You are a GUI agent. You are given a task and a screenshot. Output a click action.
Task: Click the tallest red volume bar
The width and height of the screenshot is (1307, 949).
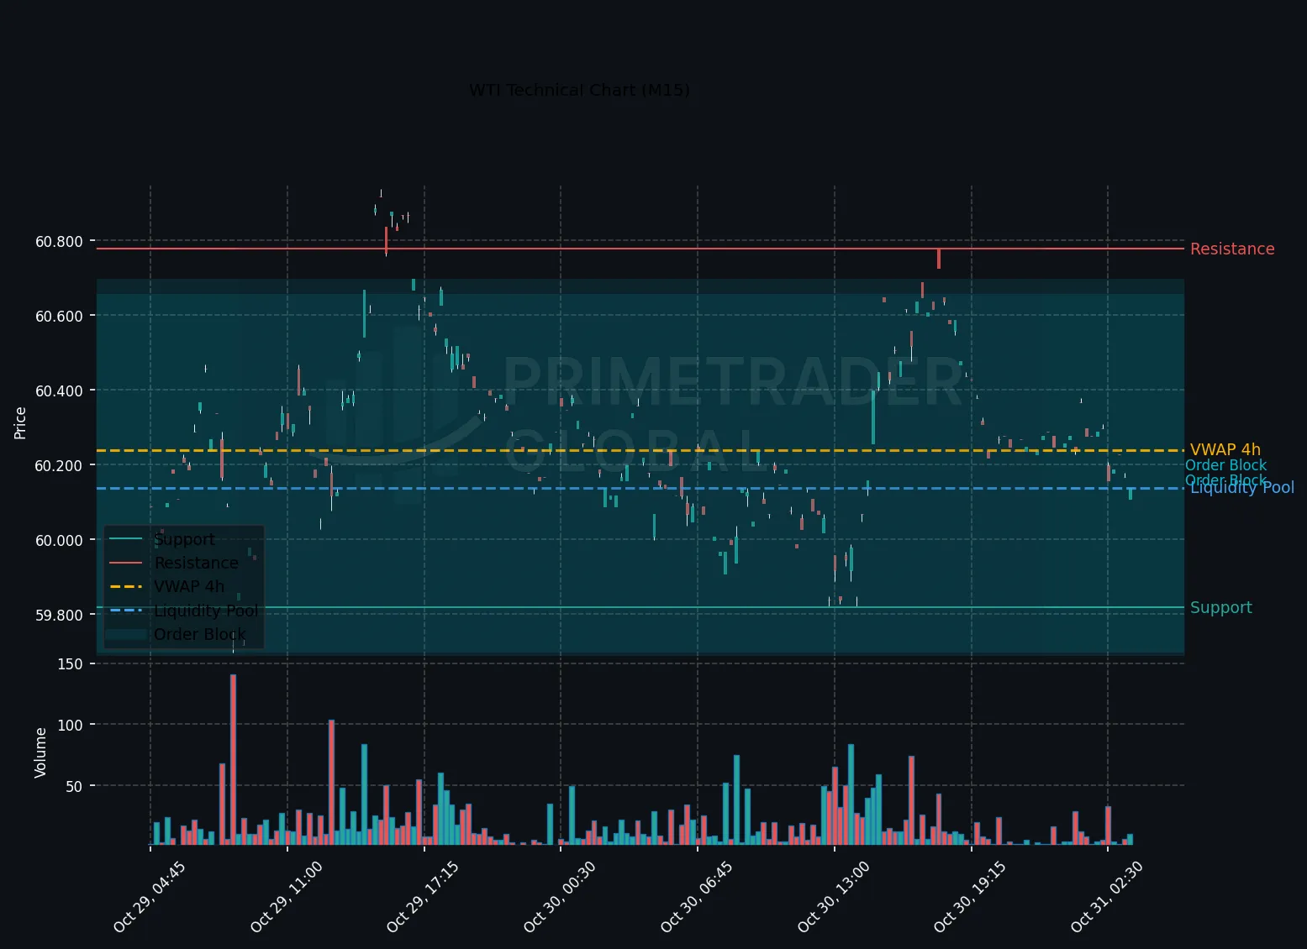[x=233, y=760]
